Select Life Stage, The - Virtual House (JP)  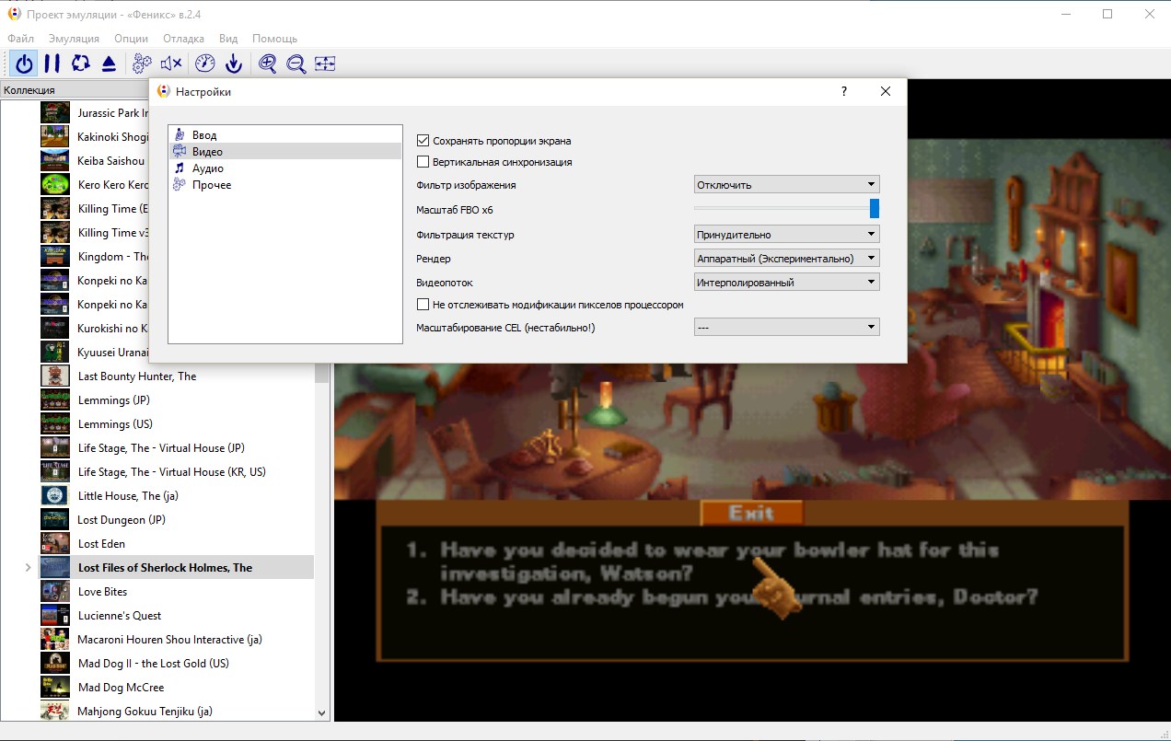click(x=161, y=447)
